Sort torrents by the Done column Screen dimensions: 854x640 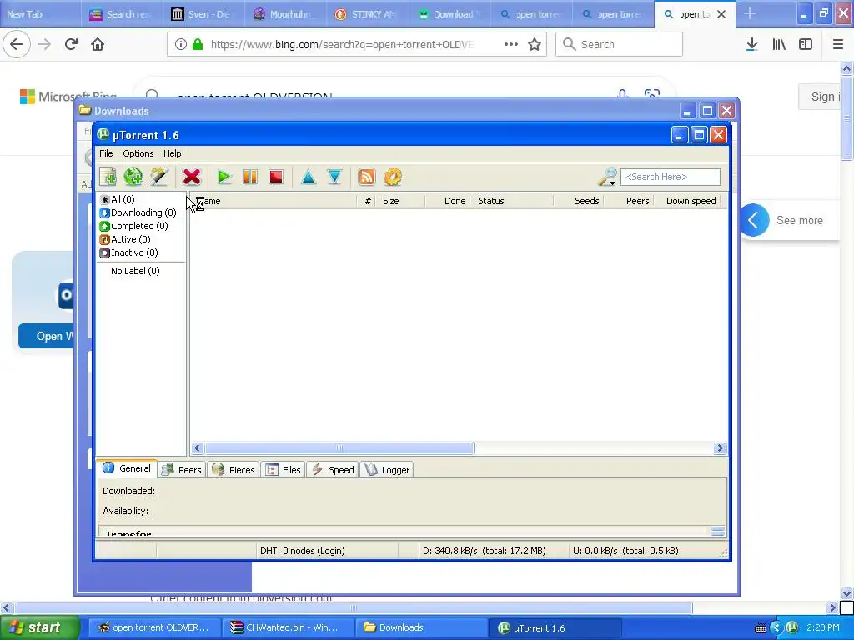447,201
